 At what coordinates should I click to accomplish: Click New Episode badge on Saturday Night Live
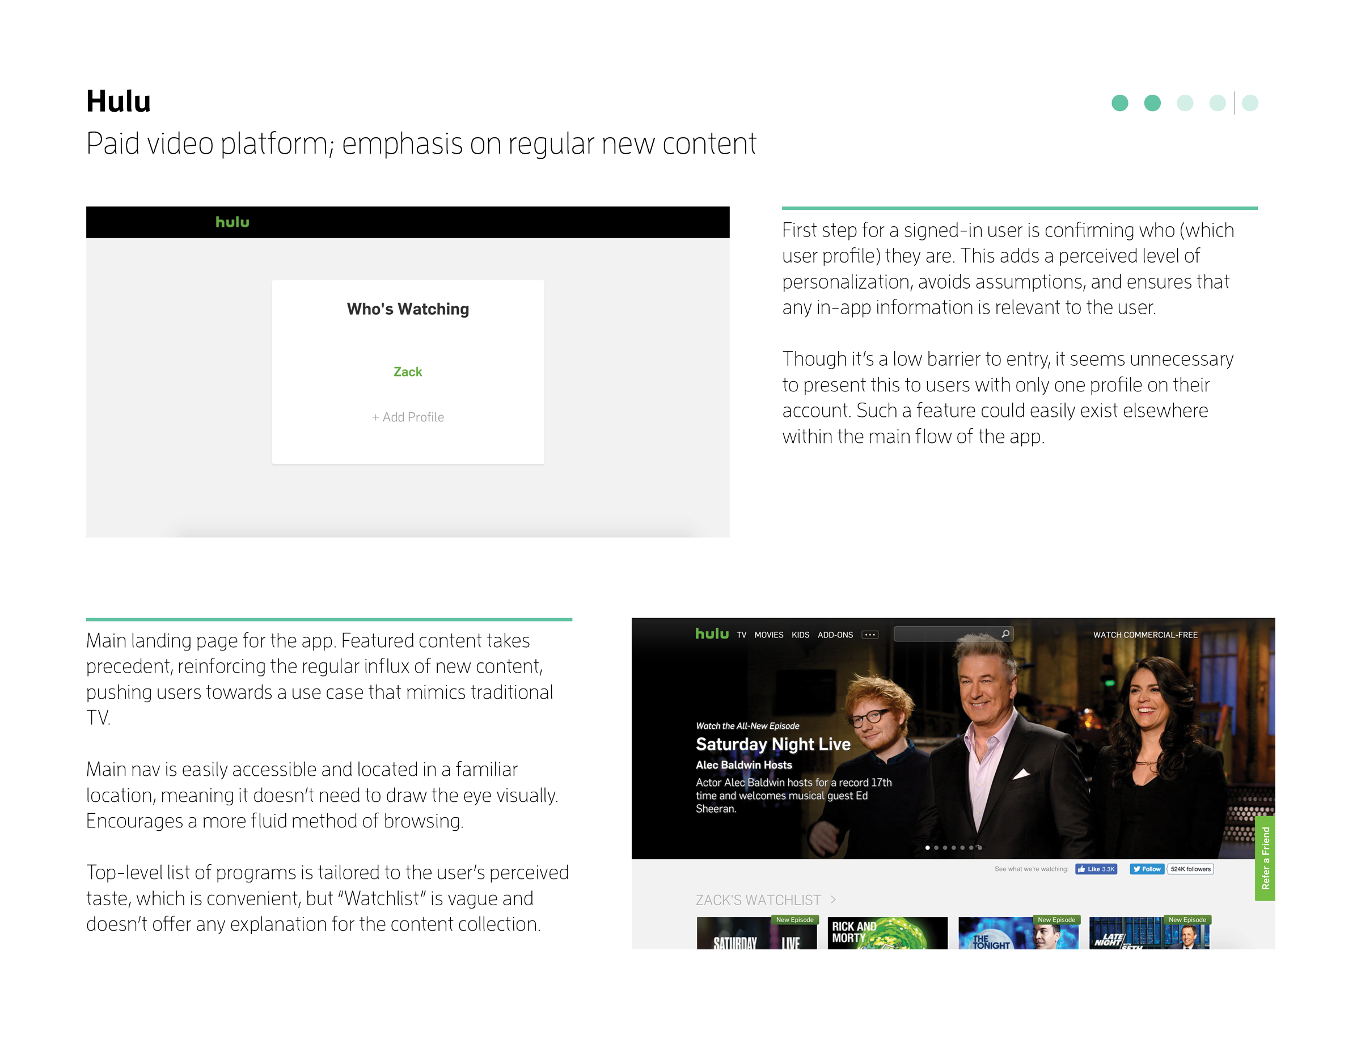point(794,920)
